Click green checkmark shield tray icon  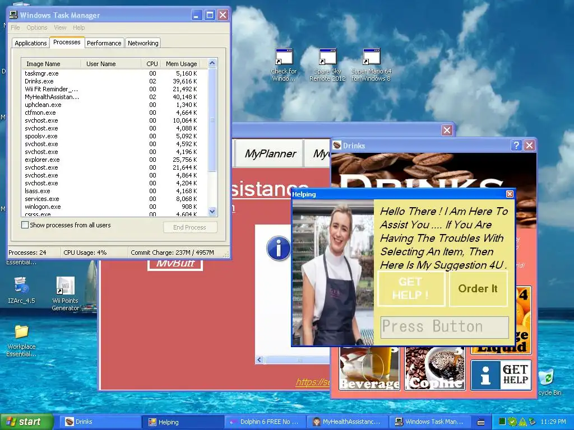(512, 422)
